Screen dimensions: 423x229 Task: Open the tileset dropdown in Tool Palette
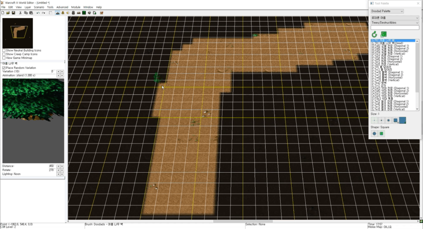click(395, 18)
